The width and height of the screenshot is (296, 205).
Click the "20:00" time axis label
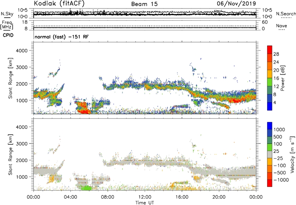[219, 197]
